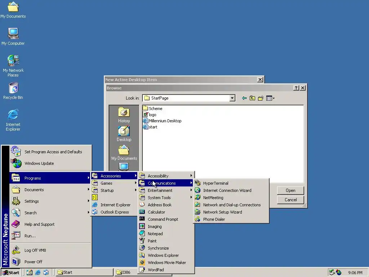Choose Power Off from Start menu

pos(50,262)
